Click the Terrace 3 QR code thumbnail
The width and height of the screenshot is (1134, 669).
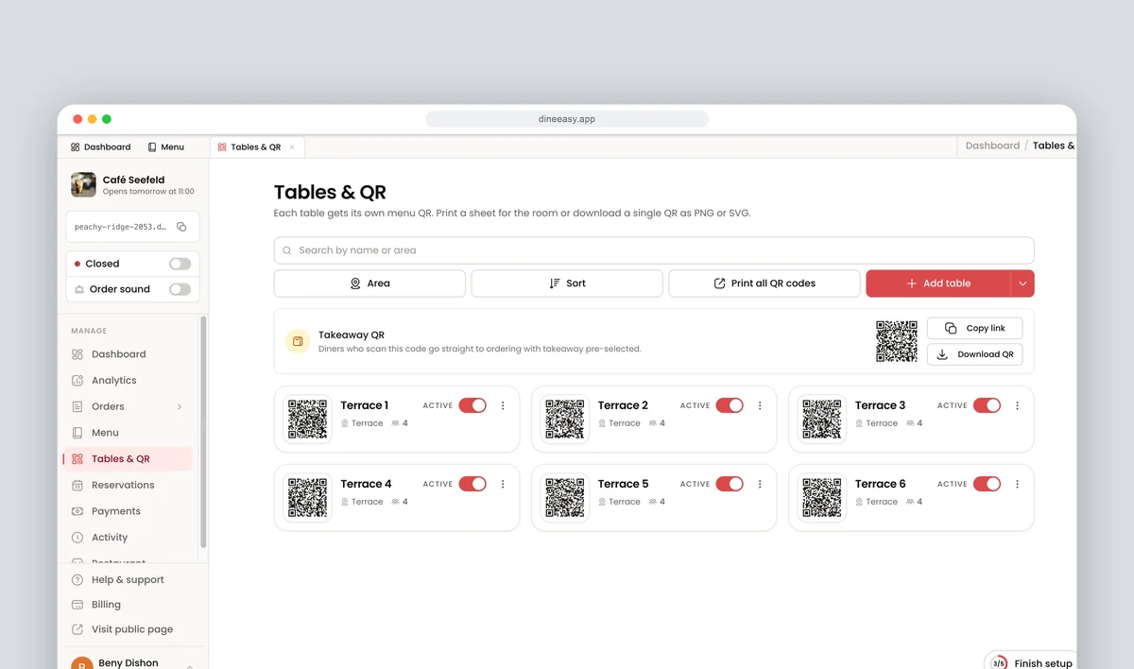(821, 419)
